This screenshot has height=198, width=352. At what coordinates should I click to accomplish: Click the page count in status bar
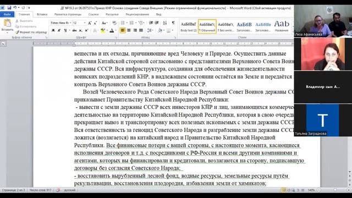click(13, 190)
